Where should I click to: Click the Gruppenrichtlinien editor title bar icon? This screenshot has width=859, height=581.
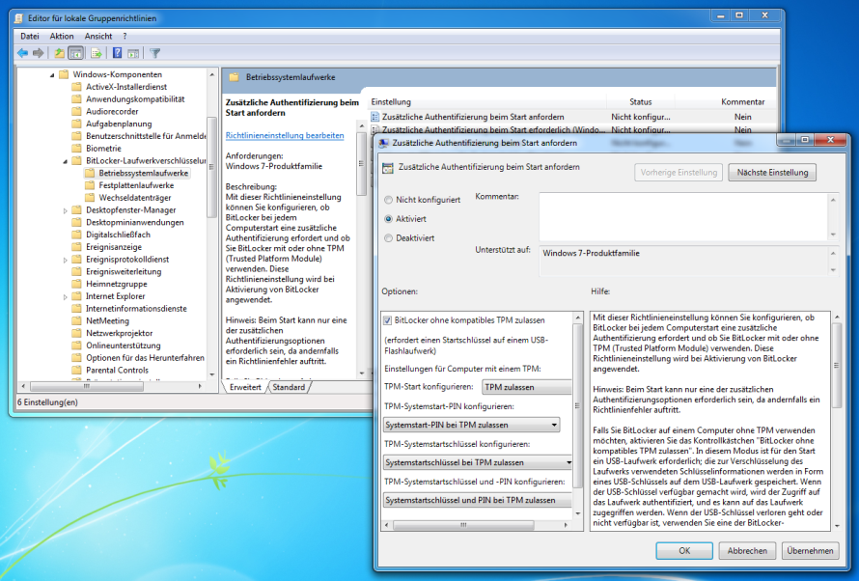pyautogui.click(x=19, y=18)
